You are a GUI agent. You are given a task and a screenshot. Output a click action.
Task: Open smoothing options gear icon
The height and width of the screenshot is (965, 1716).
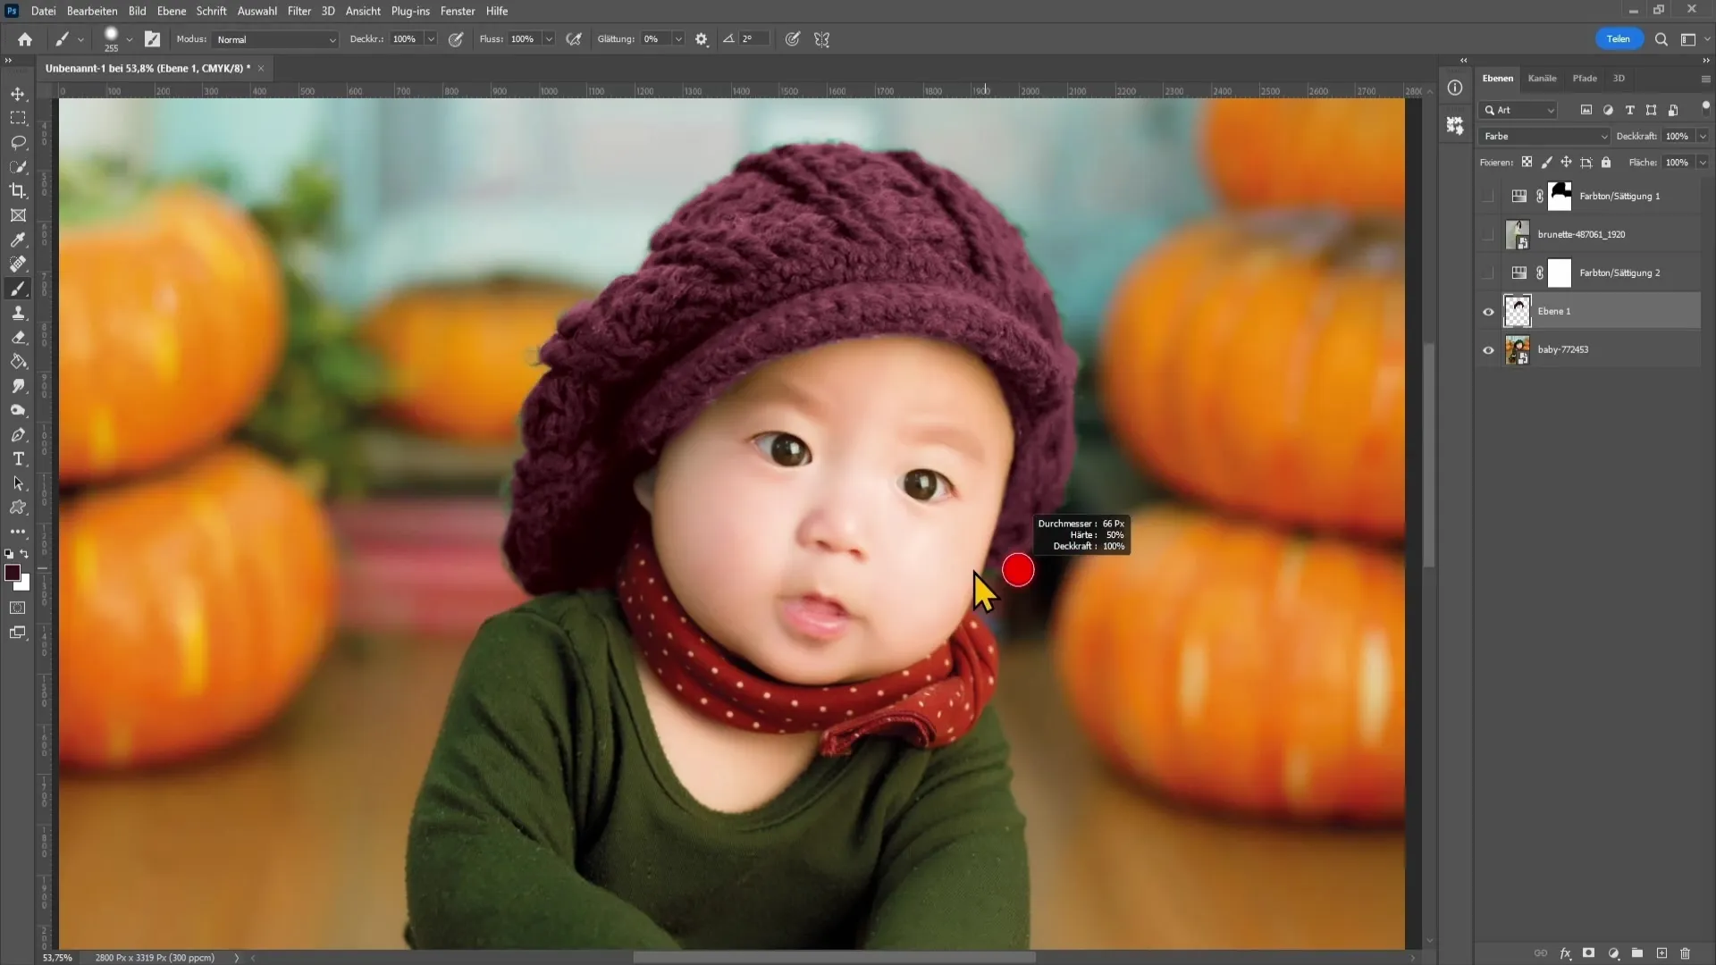click(702, 39)
